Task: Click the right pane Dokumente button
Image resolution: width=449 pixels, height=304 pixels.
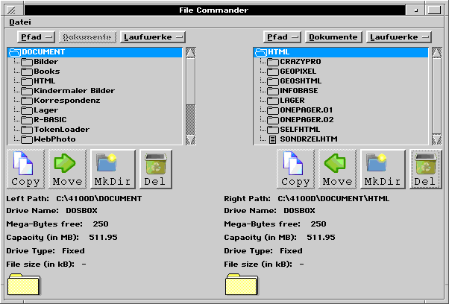Action: tap(333, 37)
